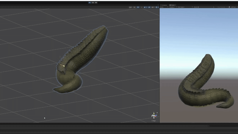Open the Gizmos globe dropdown

[x=157, y=7]
